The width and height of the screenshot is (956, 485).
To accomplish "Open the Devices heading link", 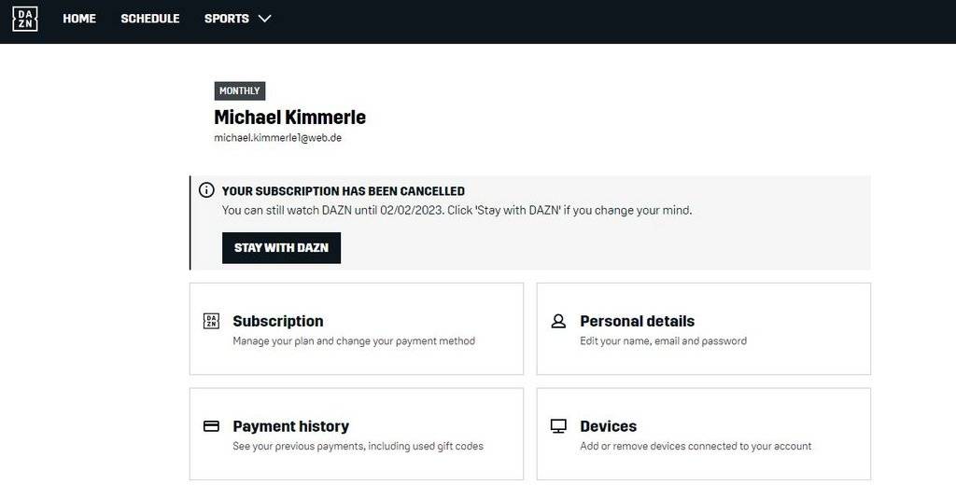I will point(608,426).
